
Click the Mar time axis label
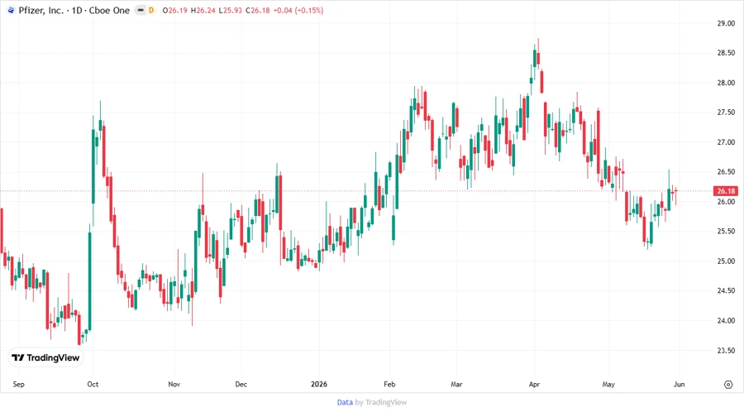(x=456, y=384)
